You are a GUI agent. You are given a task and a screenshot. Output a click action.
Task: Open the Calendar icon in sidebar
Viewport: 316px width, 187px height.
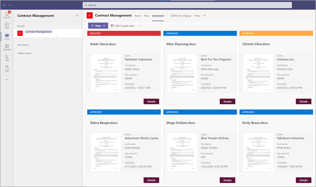click(7, 47)
